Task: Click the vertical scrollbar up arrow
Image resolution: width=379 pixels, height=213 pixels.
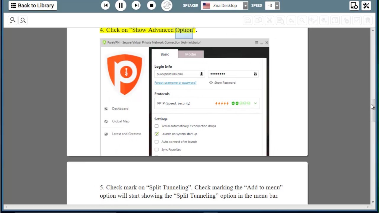Action: [373, 30]
